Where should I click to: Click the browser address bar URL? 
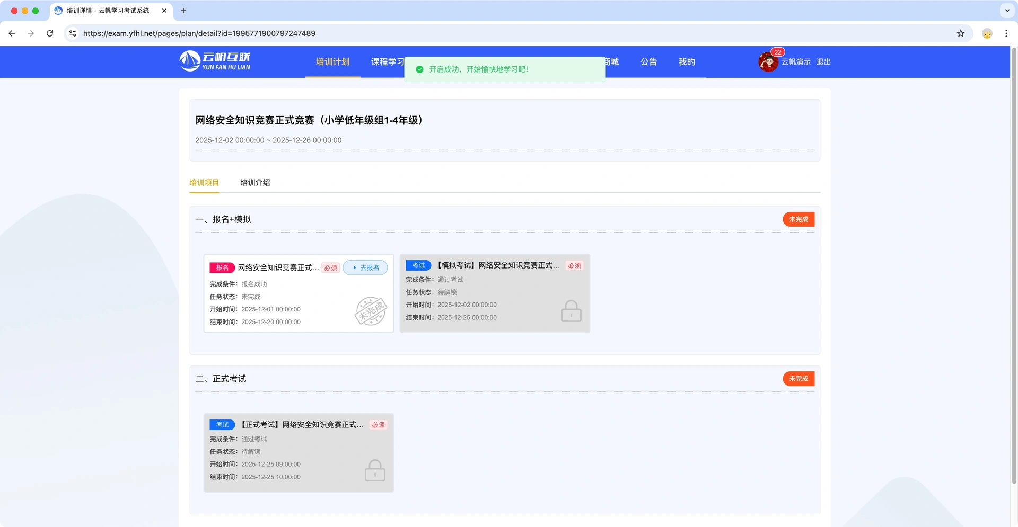click(199, 33)
